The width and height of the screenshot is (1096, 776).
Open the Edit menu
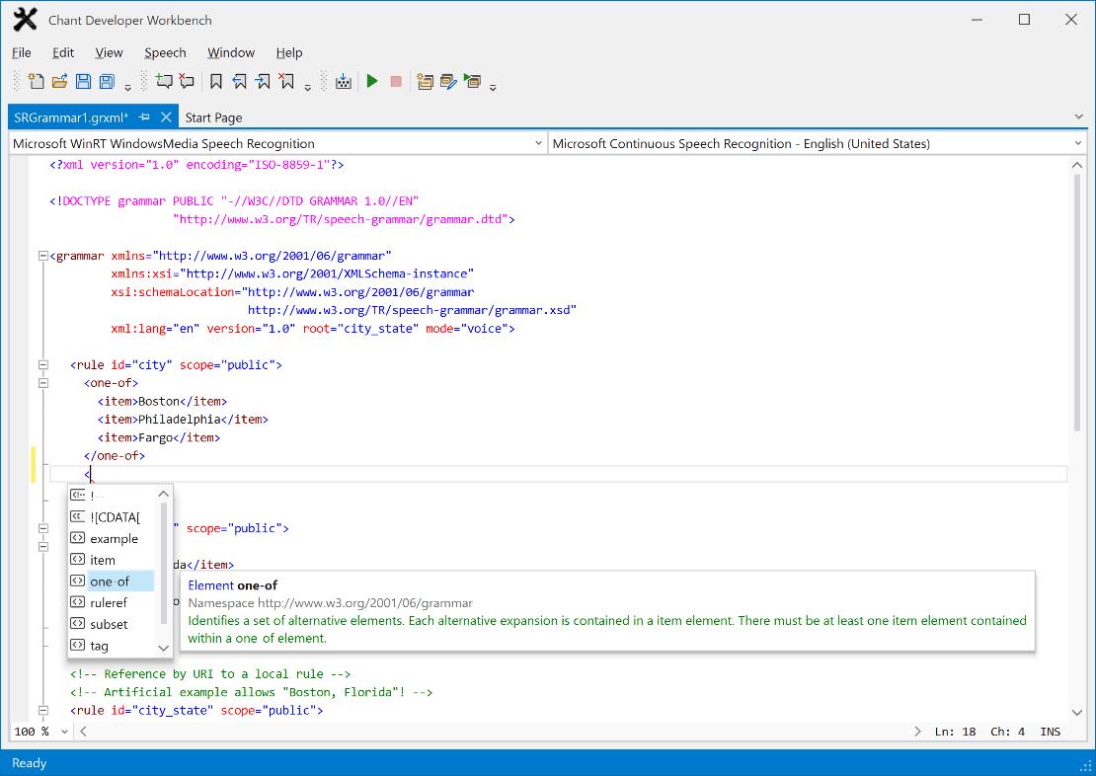pyautogui.click(x=63, y=52)
